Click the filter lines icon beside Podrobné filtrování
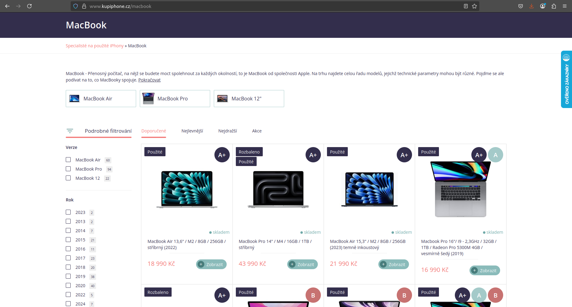This screenshot has height=307, width=572. pos(70,131)
